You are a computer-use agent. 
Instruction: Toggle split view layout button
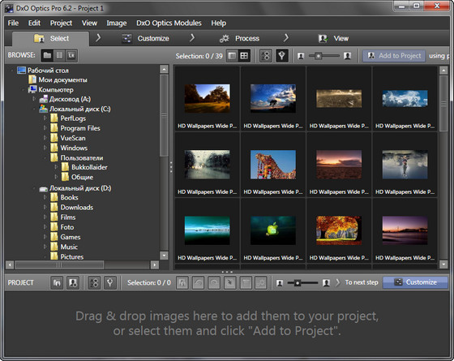(x=232, y=56)
